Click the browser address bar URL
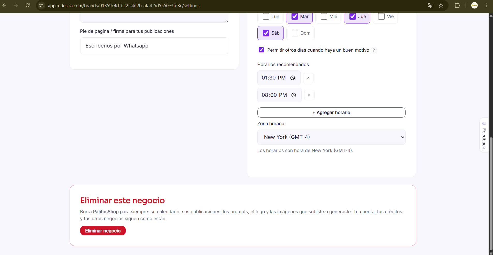The image size is (493, 255). (124, 6)
